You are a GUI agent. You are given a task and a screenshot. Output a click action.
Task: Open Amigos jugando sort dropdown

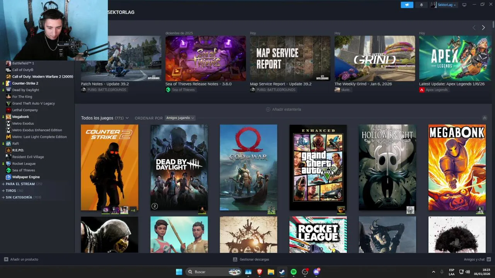pos(180,118)
